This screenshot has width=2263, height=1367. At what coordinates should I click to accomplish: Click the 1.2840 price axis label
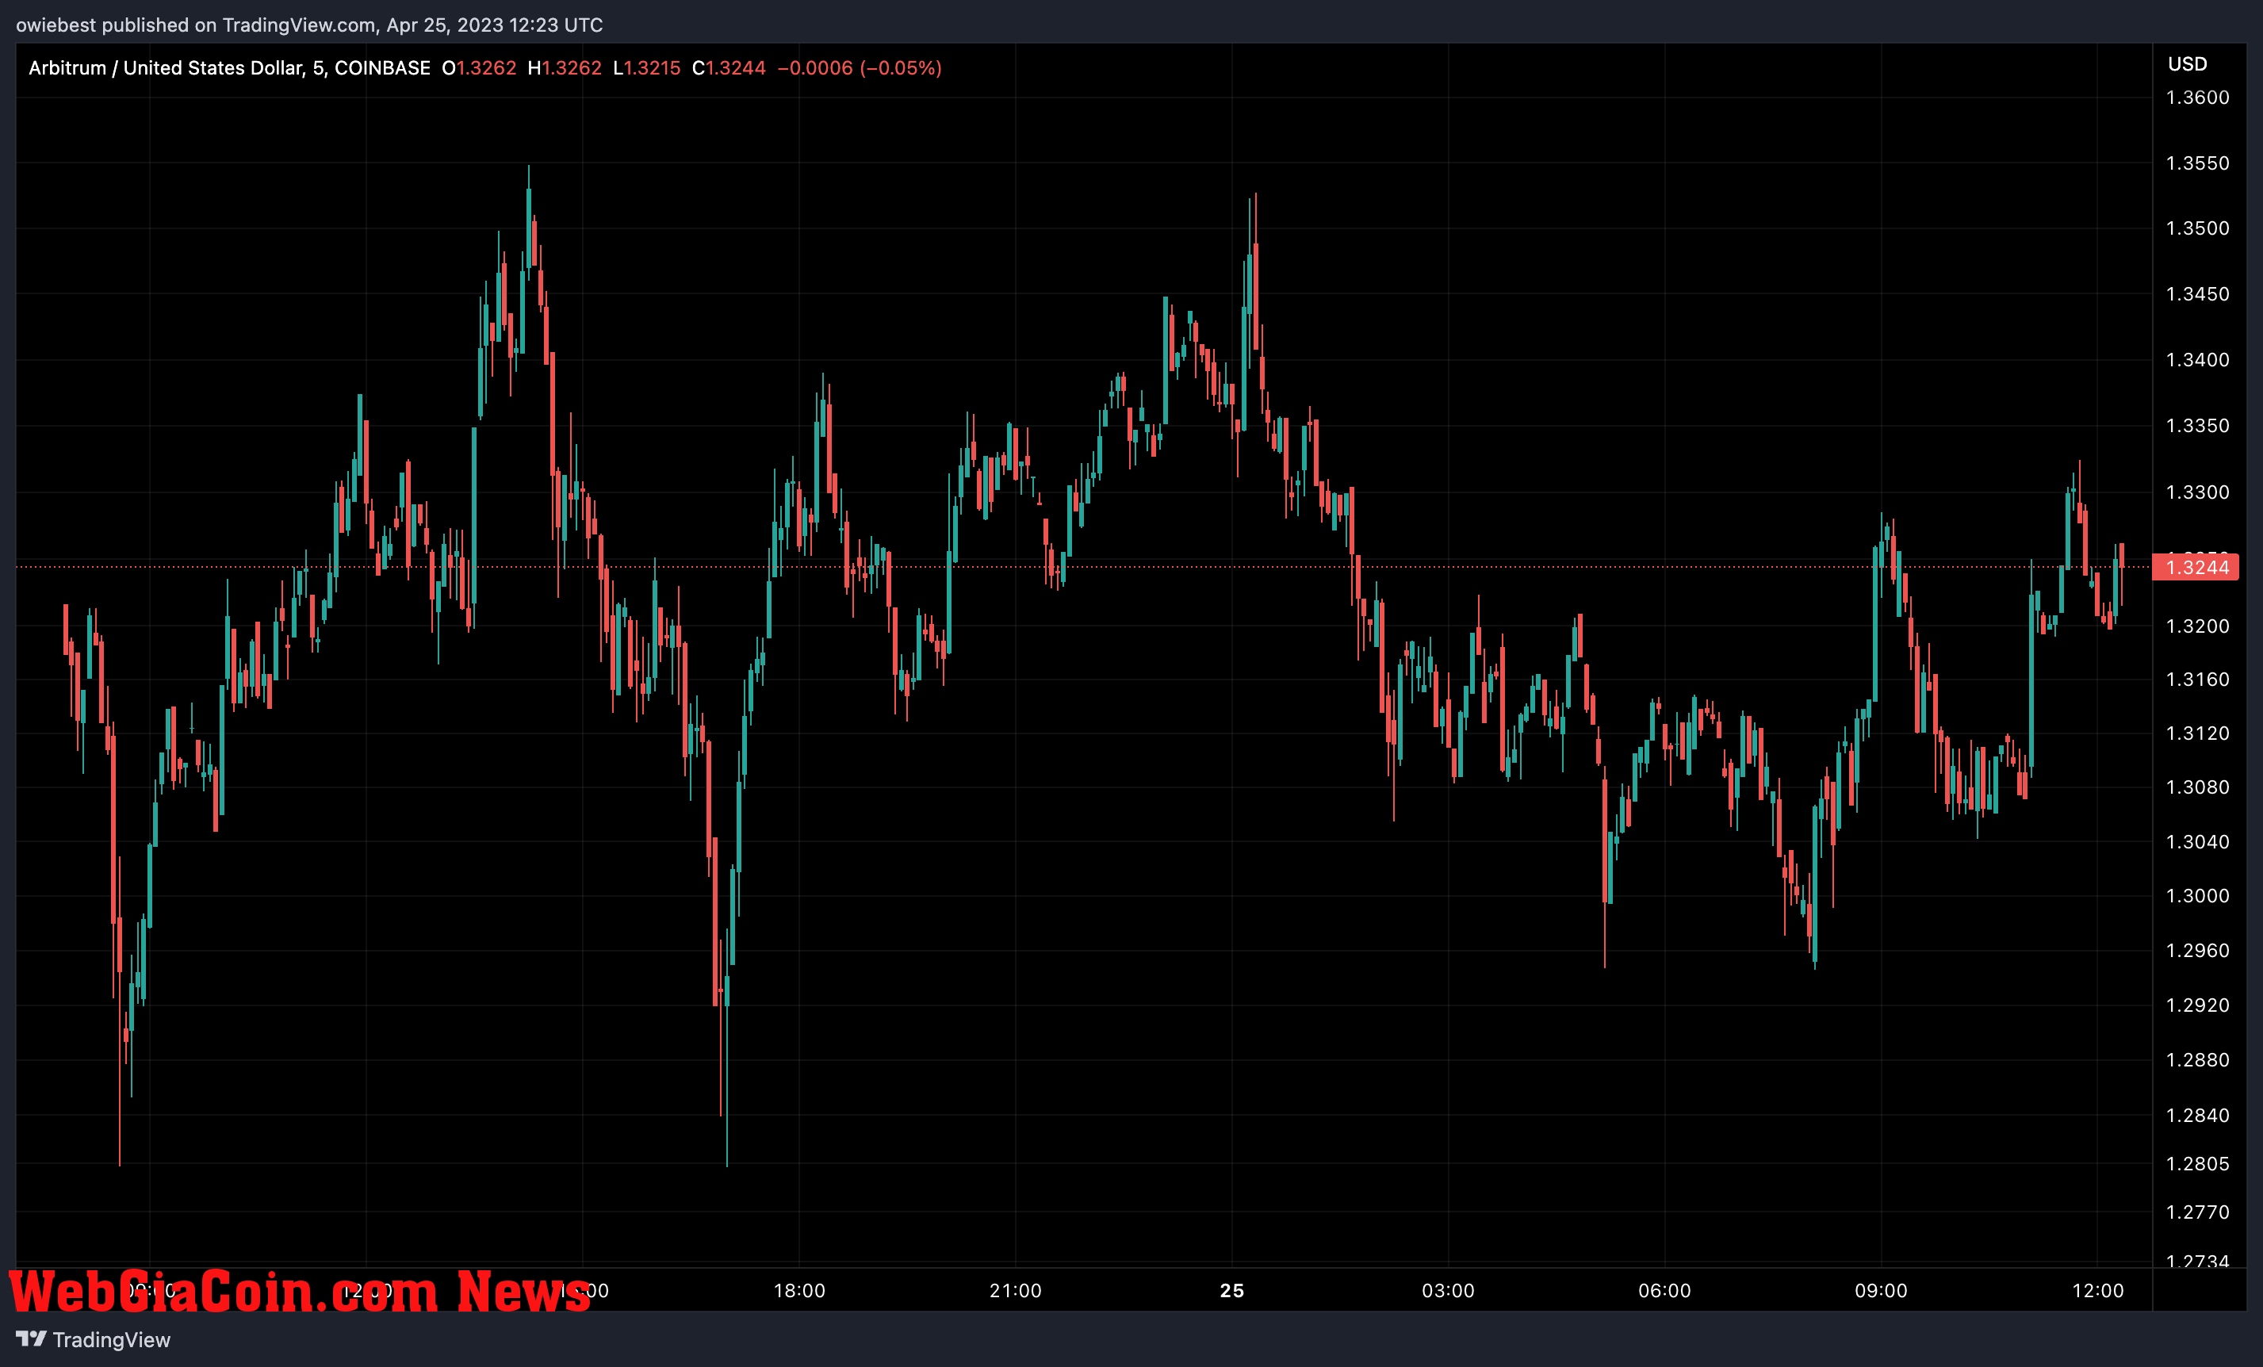(2198, 1116)
